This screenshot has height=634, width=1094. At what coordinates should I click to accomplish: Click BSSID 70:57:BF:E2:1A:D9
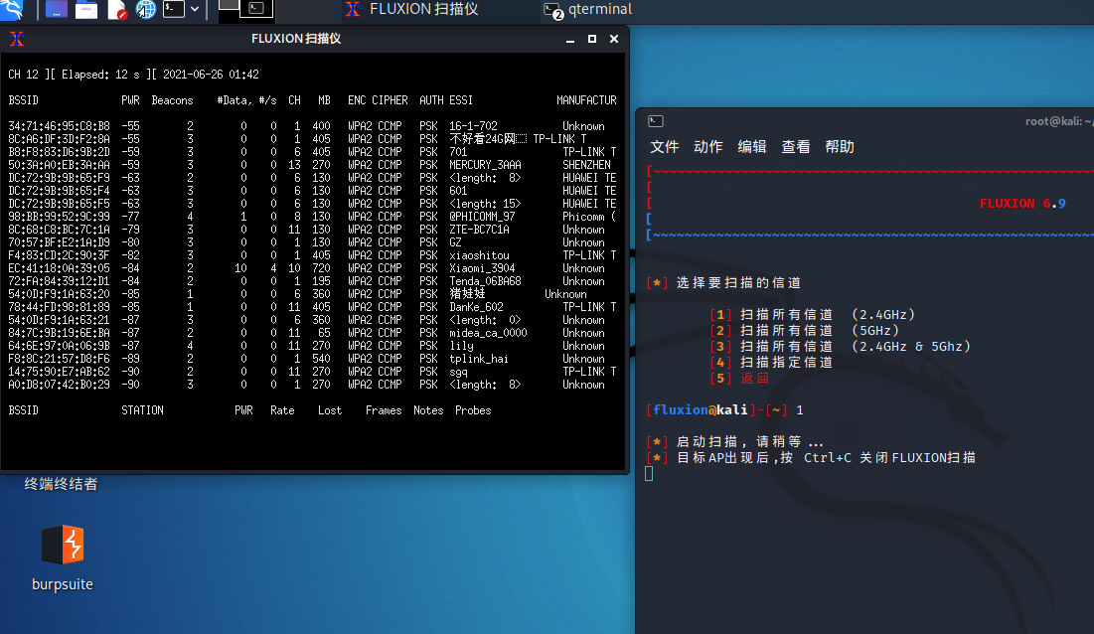pyautogui.click(x=60, y=242)
